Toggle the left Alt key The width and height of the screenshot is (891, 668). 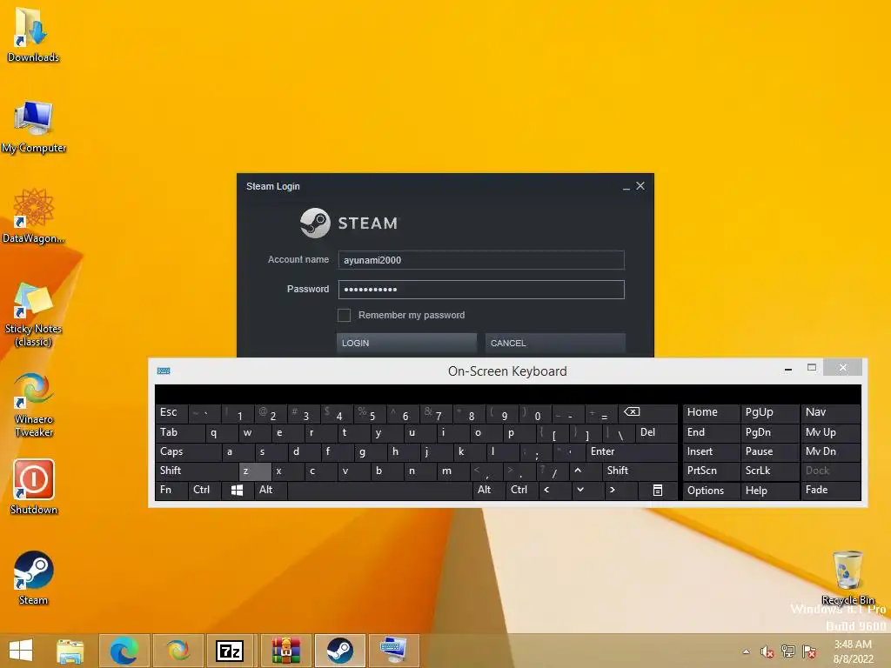click(x=271, y=491)
